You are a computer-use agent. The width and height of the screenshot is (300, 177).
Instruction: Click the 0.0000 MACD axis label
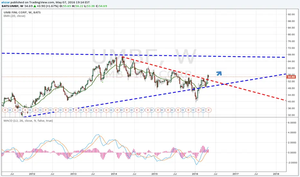292,153
